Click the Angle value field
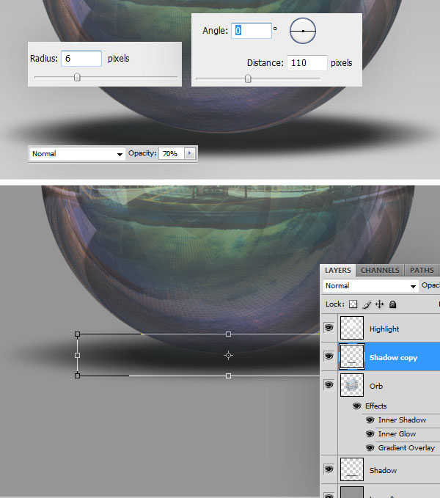440x498 pixels. (252, 31)
